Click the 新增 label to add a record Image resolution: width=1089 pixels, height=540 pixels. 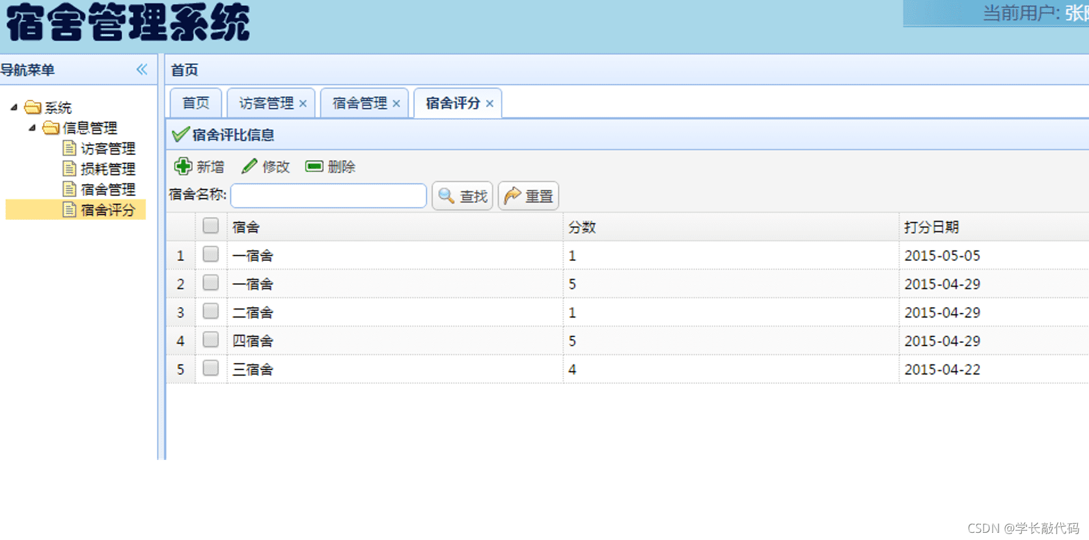[x=210, y=167]
